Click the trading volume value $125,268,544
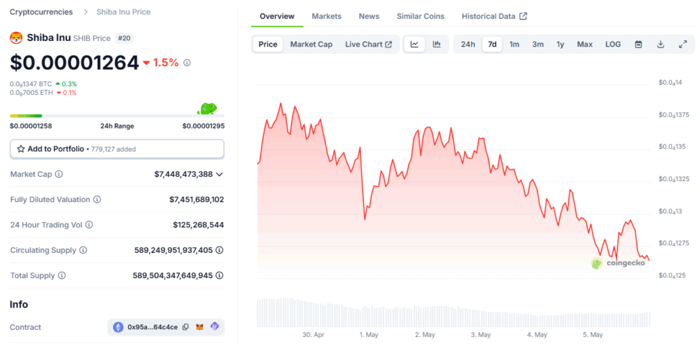 (198, 225)
